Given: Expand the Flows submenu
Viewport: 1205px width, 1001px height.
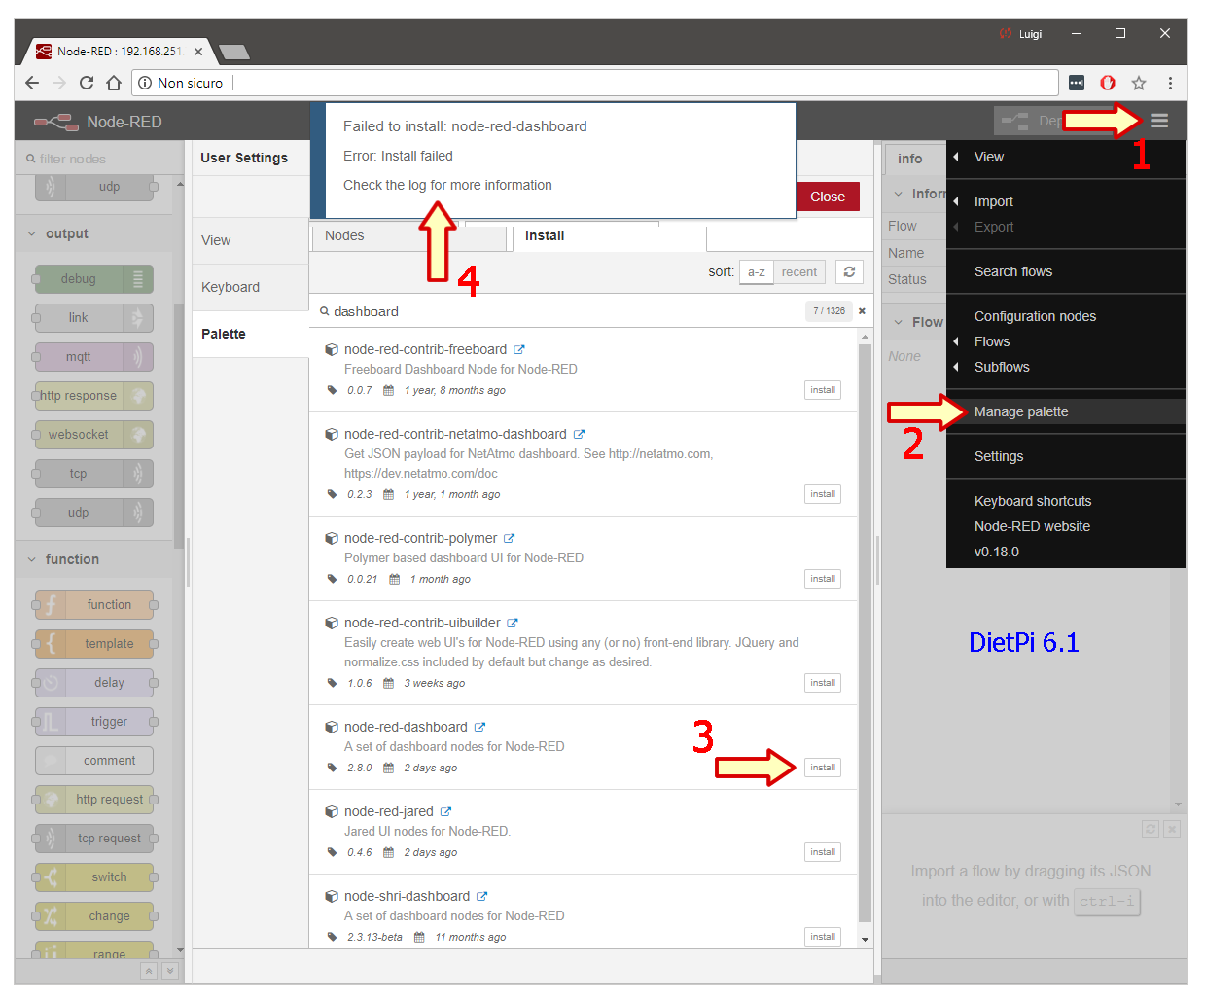Looking at the screenshot, I should tap(1065, 341).
